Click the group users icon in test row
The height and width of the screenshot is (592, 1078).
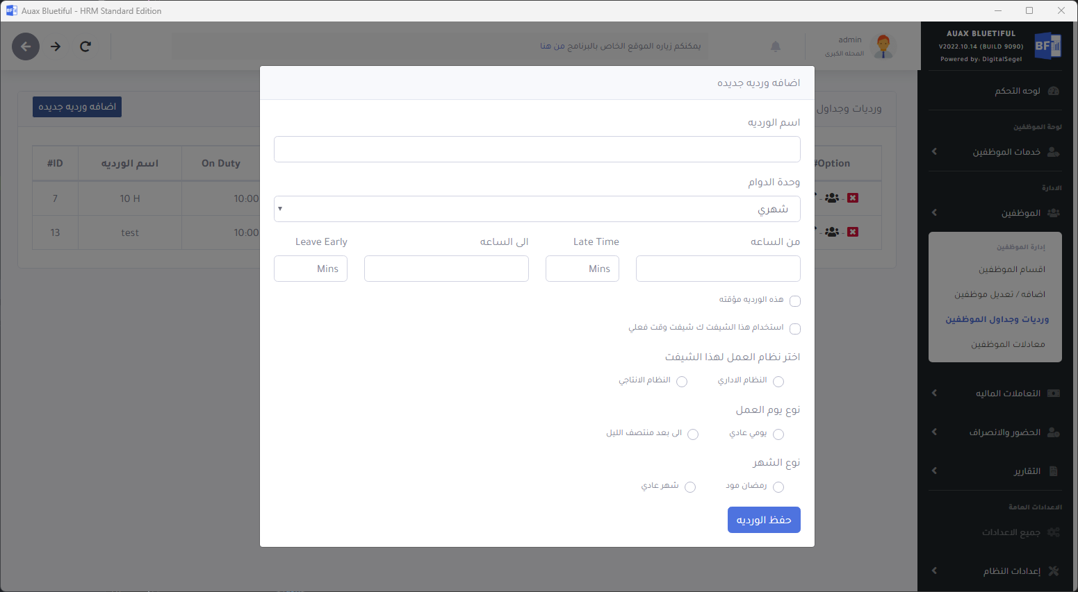832,232
